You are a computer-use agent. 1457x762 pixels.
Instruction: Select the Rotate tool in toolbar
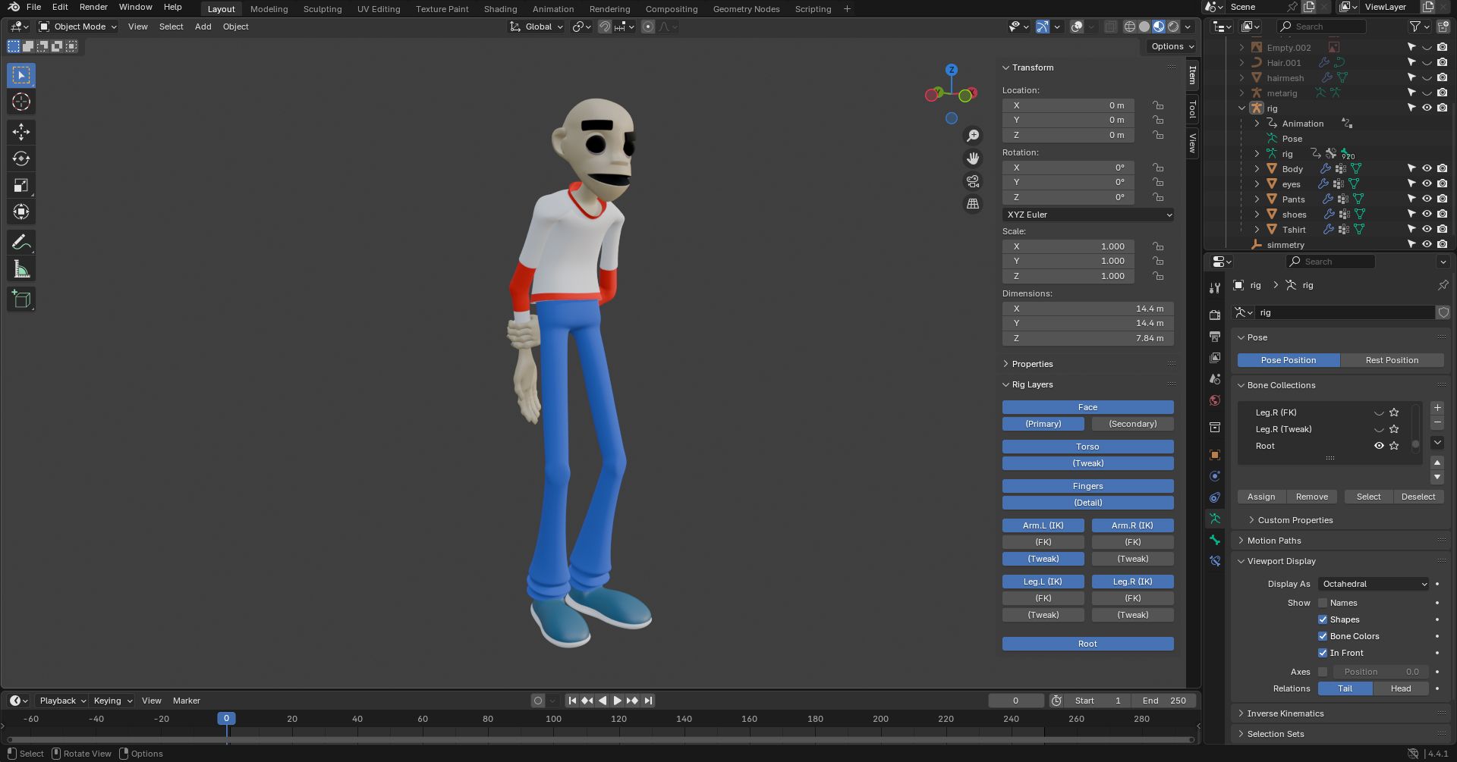coord(21,158)
